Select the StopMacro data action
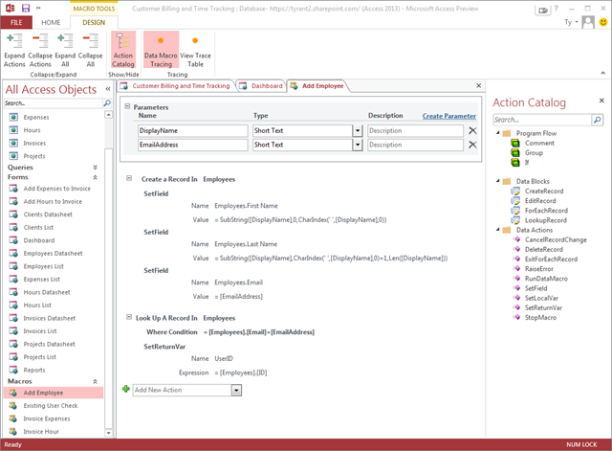Viewport: 612px width, 451px height. click(x=540, y=318)
